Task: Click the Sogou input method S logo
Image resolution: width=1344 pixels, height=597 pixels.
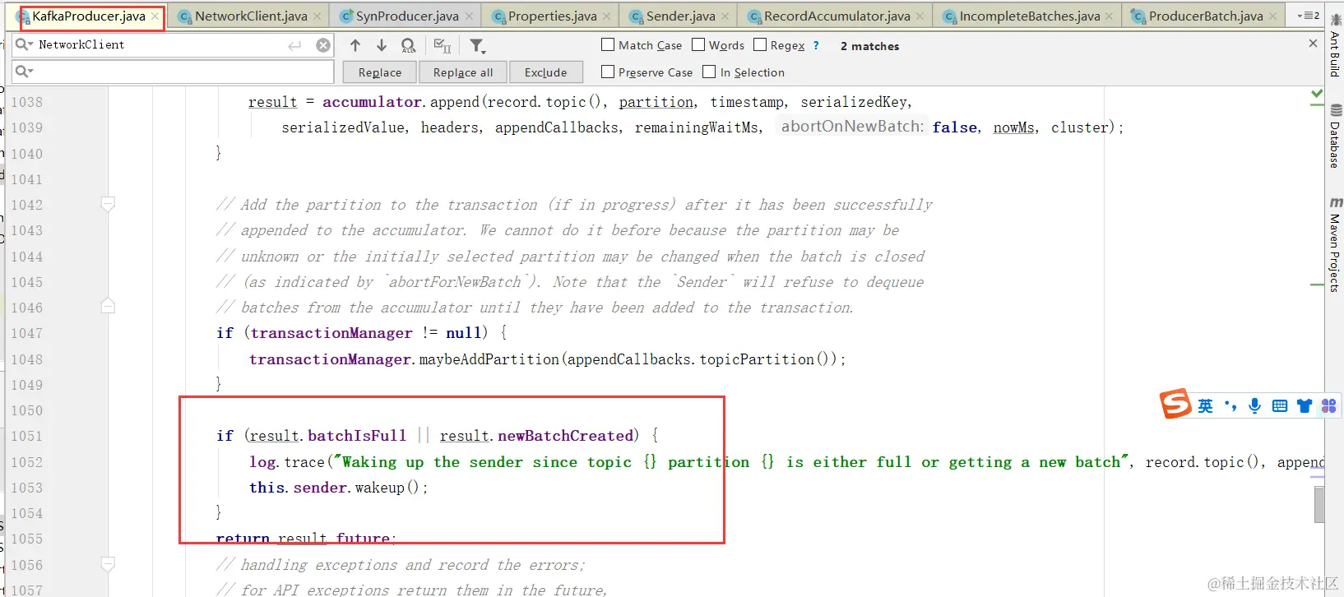Action: pyautogui.click(x=1175, y=404)
